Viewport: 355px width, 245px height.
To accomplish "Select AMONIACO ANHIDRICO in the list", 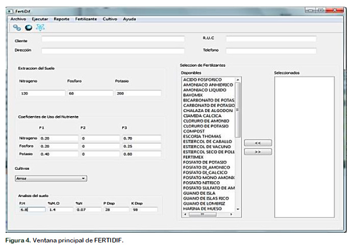I will pos(208,85).
